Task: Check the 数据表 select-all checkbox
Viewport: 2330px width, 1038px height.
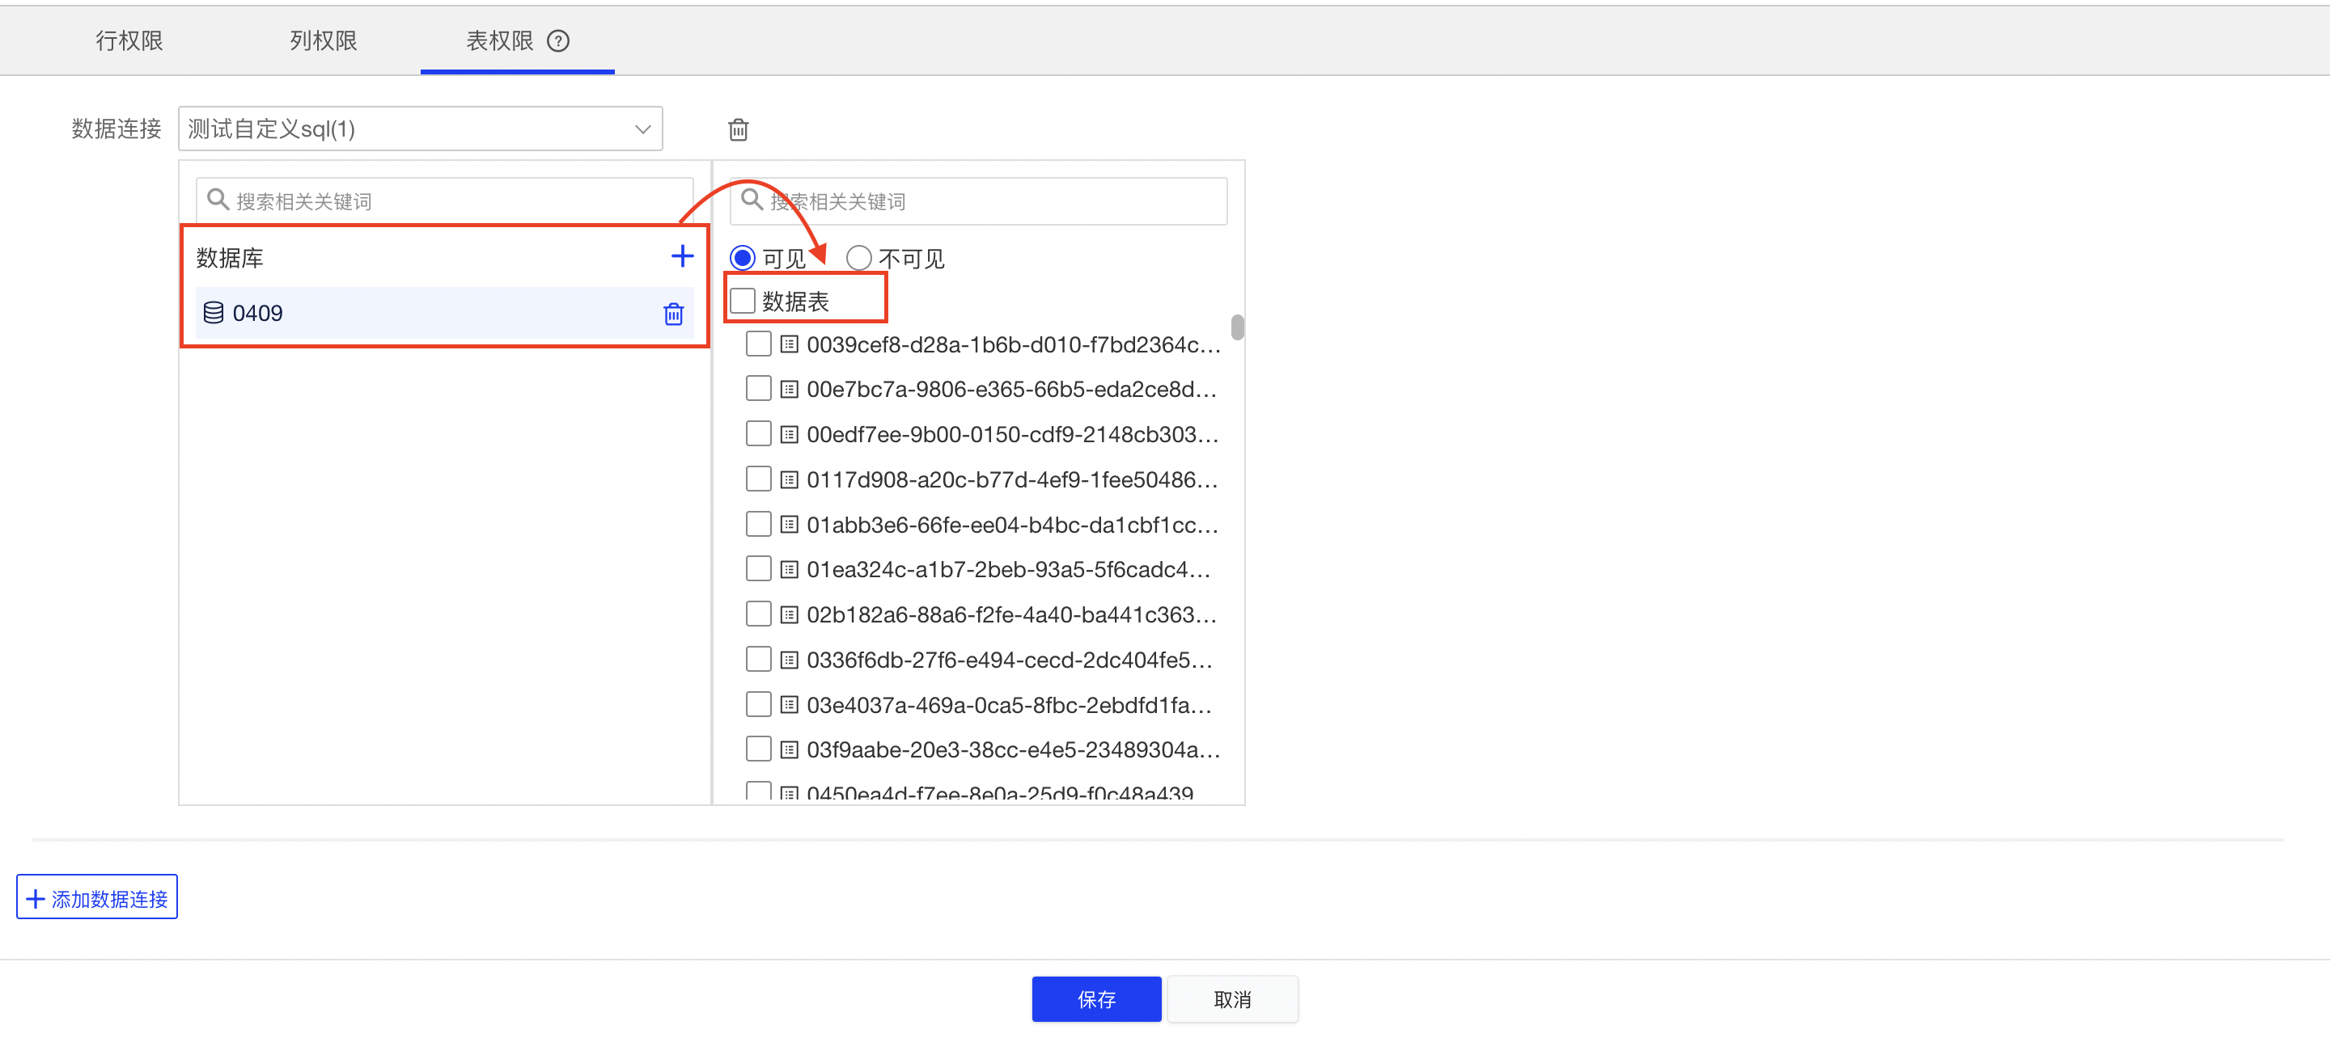Action: (743, 300)
